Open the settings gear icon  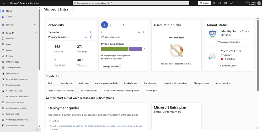click(x=220, y=3)
